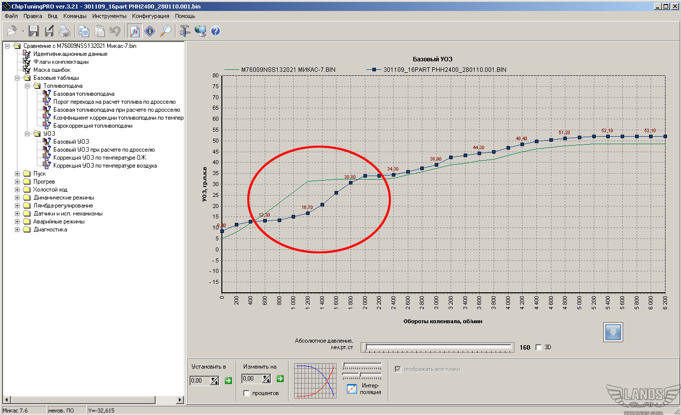
Task: Open the 'Конфигурация' menu
Action: click(x=151, y=16)
